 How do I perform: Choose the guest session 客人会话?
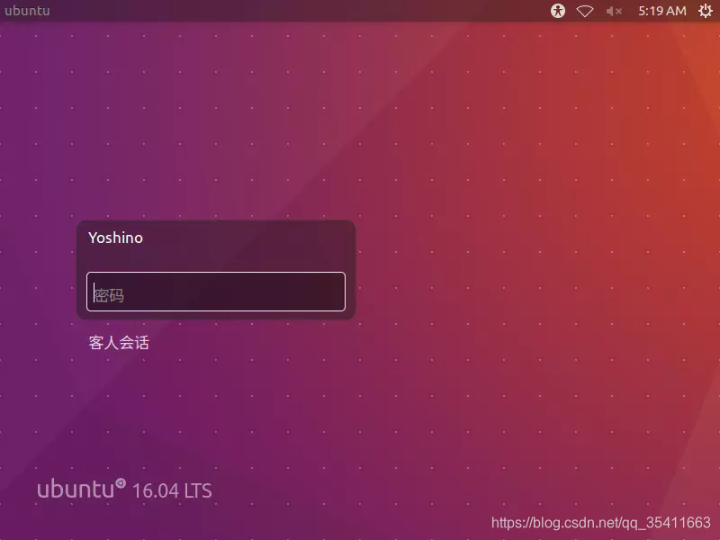(x=119, y=343)
